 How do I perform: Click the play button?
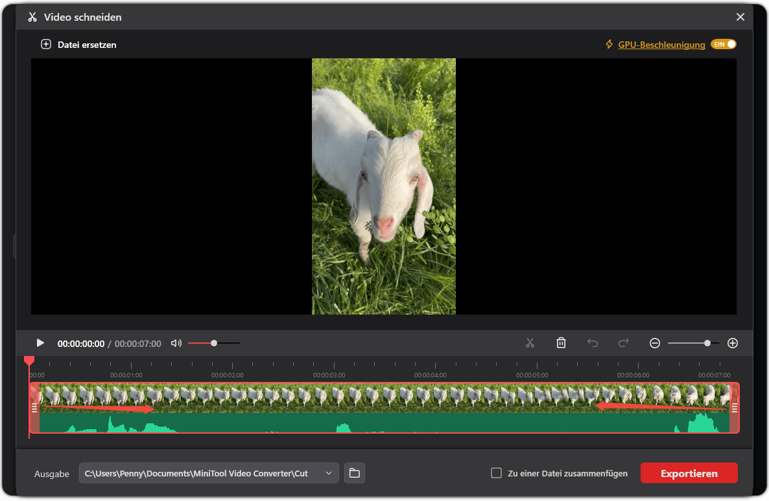point(40,343)
